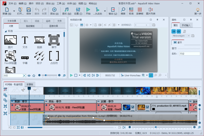Open the 工具 (X) menu

pos(61,3)
